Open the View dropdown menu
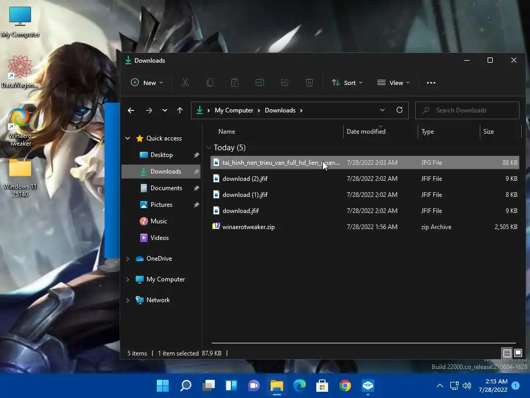 [393, 82]
